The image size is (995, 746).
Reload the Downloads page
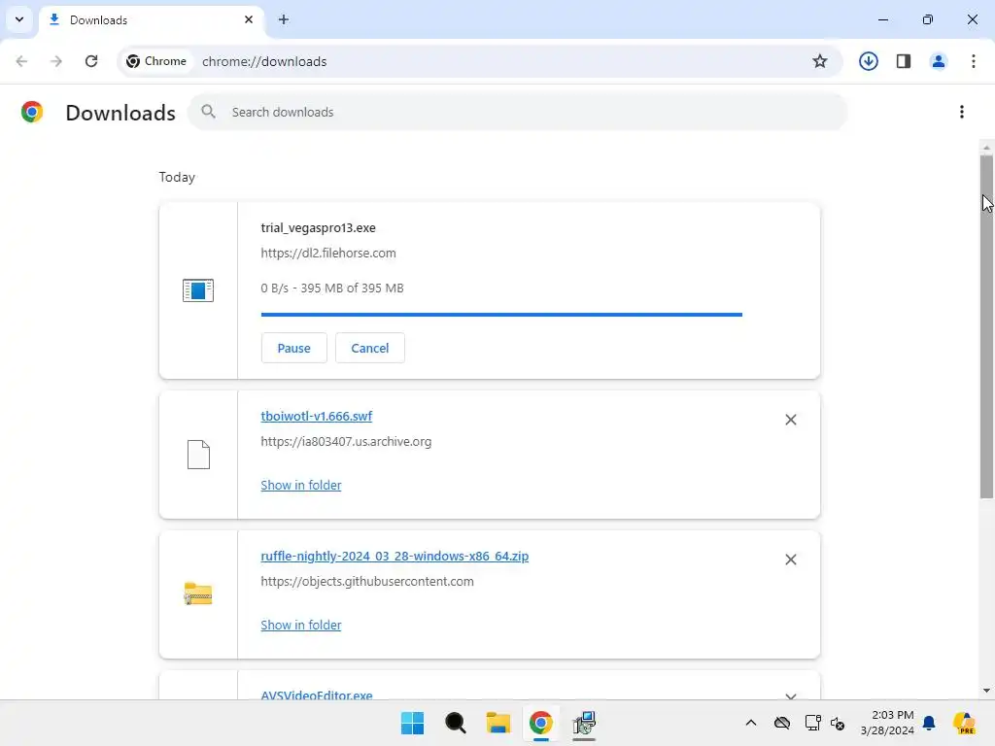pos(91,61)
